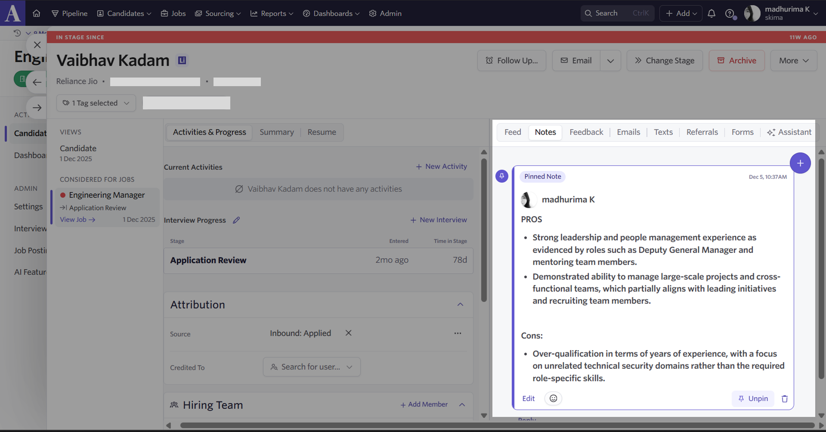
Task: Remove the Inbound: Applied source with X
Action: [349, 333]
